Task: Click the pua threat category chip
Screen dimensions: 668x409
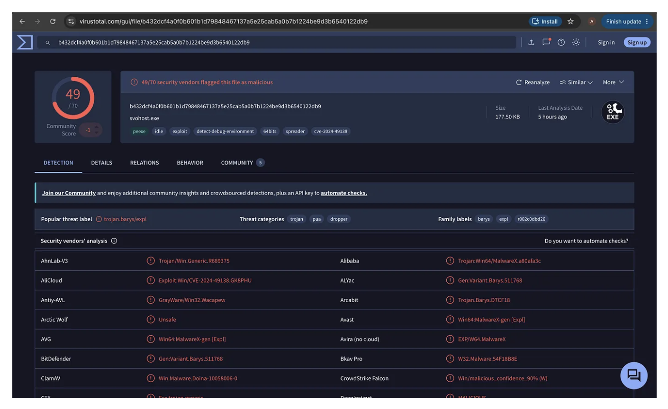Action: click(x=316, y=219)
